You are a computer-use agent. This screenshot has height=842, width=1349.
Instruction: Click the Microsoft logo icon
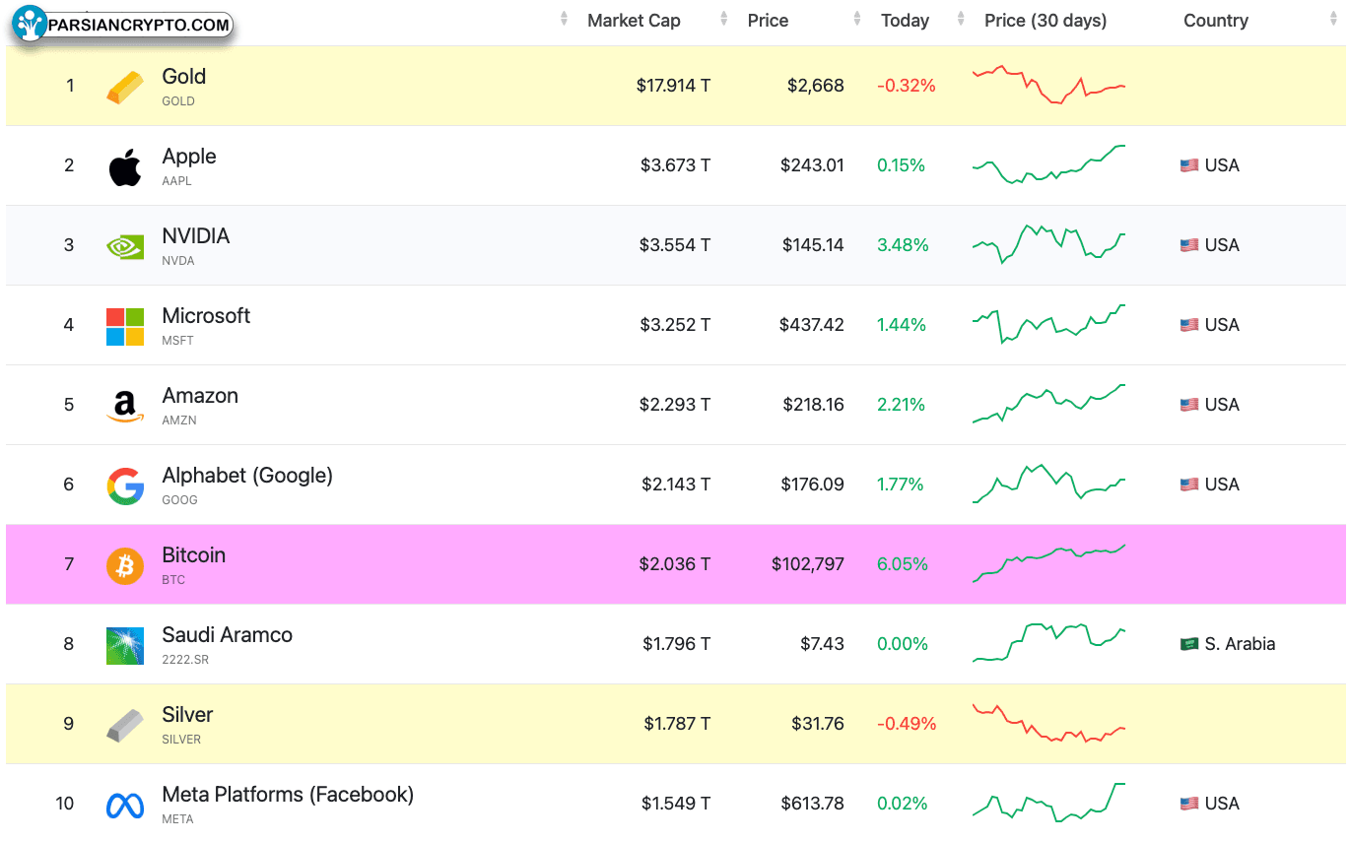[x=125, y=326]
